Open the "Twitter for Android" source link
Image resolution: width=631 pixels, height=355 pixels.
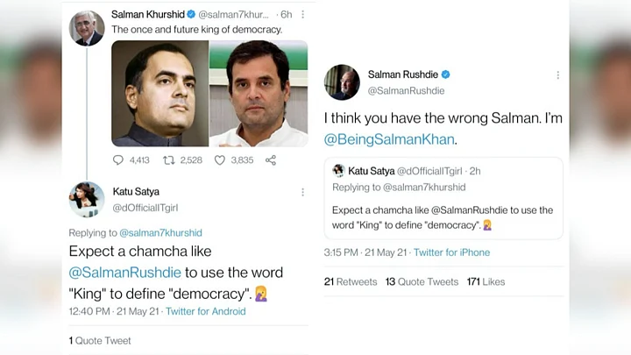click(205, 311)
